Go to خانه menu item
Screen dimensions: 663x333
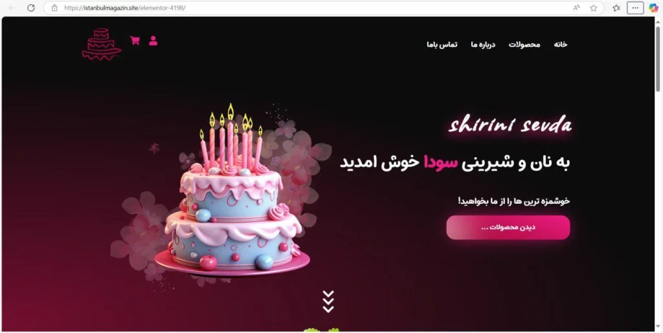click(x=560, y=45)
